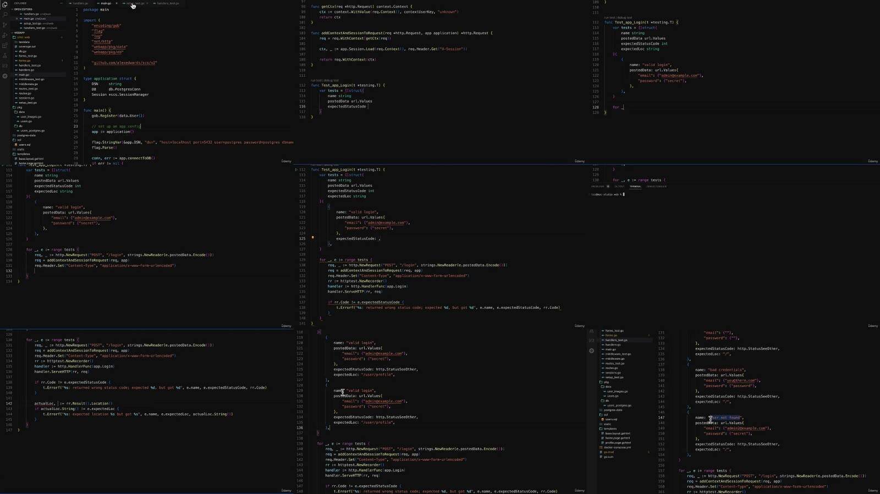Image resolution: width=880 pixels, height=494 pixels.
Task: Open the Search view in the activity bar
Action: (5, 15)
